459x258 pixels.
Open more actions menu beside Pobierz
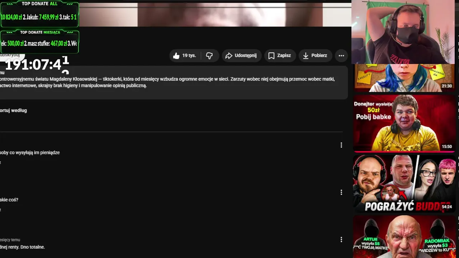click(341, 56)
